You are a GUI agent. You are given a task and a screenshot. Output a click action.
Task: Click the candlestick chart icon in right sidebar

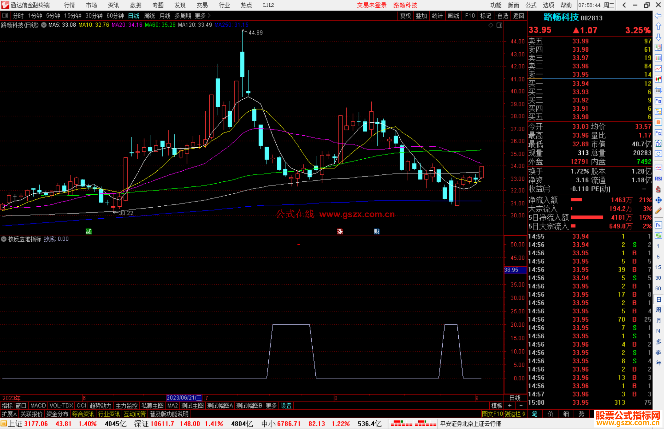point(658,79)
